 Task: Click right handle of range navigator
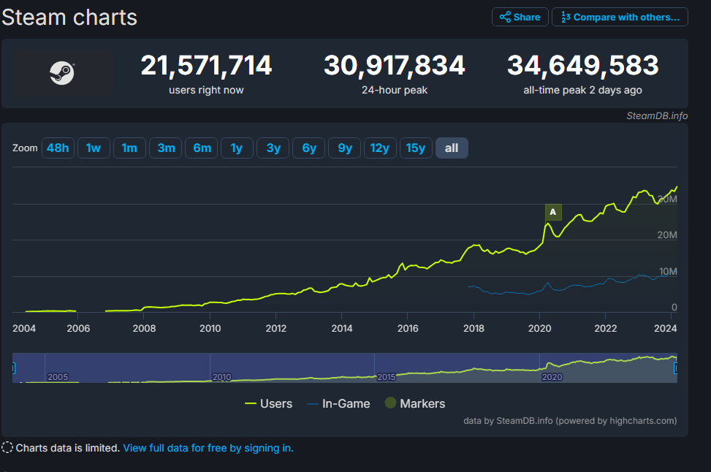[x=676, y=368]
